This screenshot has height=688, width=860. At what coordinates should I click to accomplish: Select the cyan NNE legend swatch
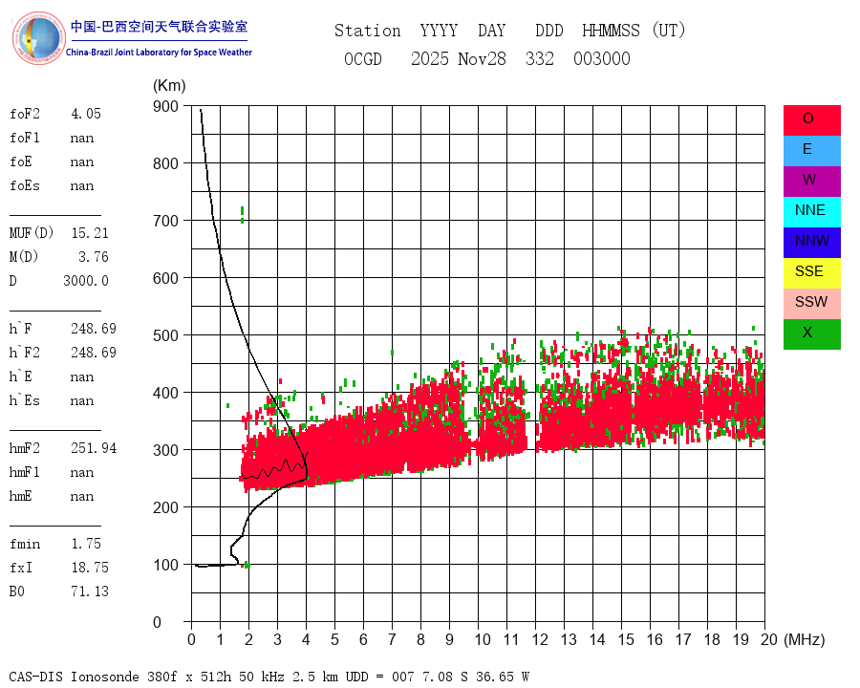point(811,212)
